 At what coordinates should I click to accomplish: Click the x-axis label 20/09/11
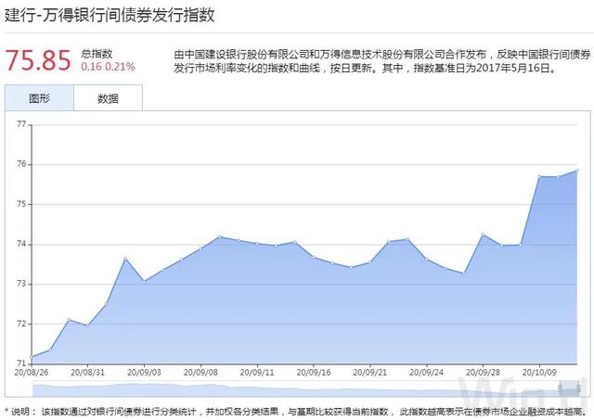257,373
